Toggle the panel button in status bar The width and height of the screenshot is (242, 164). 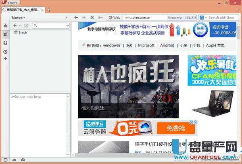(5, 160)
